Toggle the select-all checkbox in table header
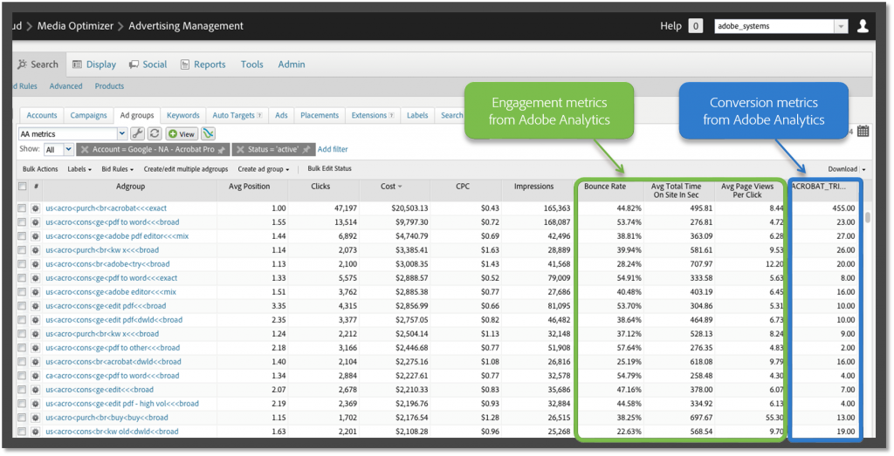Image resolution: width=894 pixels, height=456 pixels. pos(22,187)
